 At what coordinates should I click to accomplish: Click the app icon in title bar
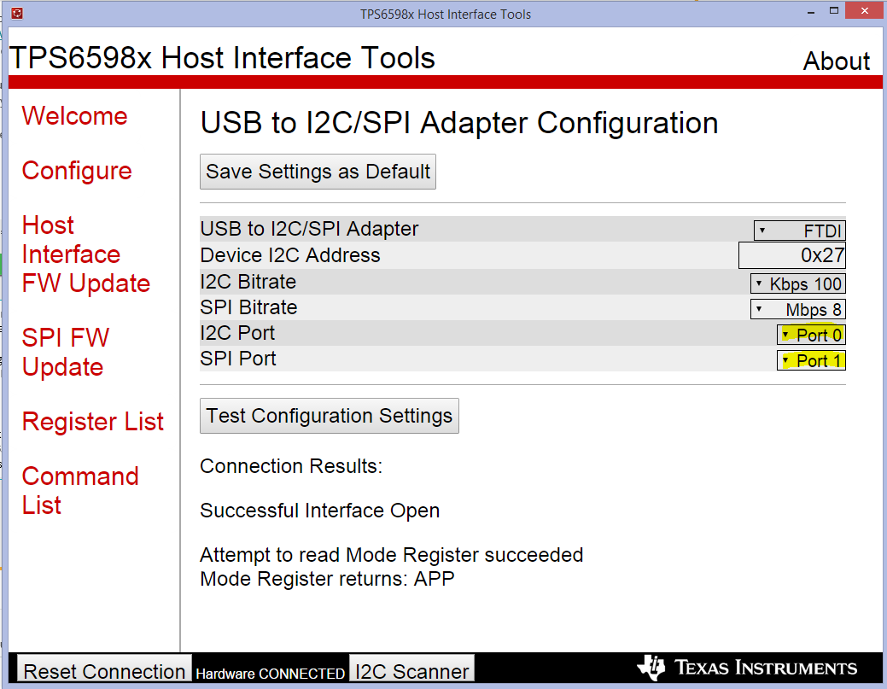(x=17, y=13)
